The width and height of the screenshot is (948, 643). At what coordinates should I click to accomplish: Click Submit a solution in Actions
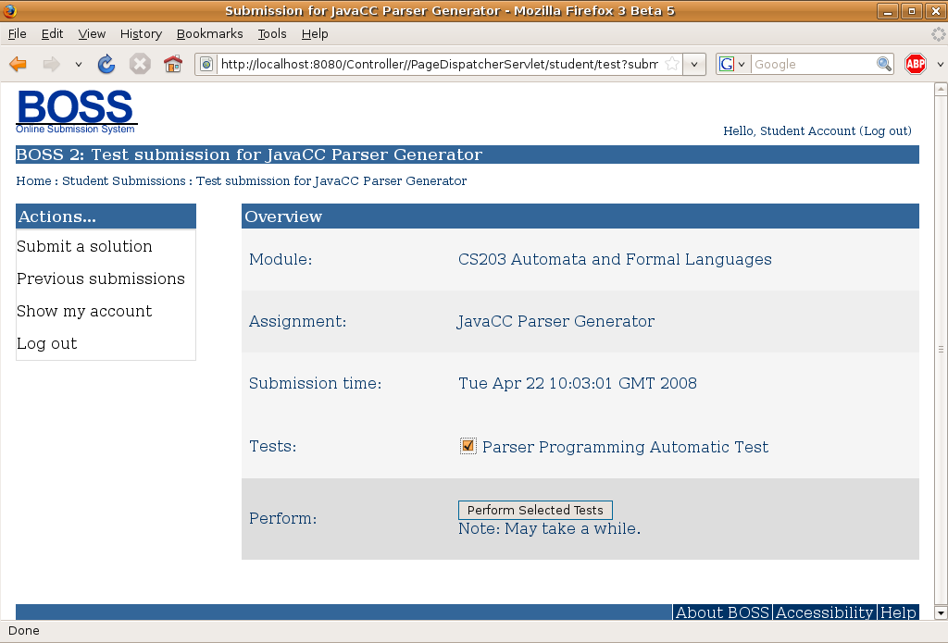coord(84,246)
